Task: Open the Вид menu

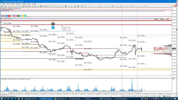Action: click(8, 4)
